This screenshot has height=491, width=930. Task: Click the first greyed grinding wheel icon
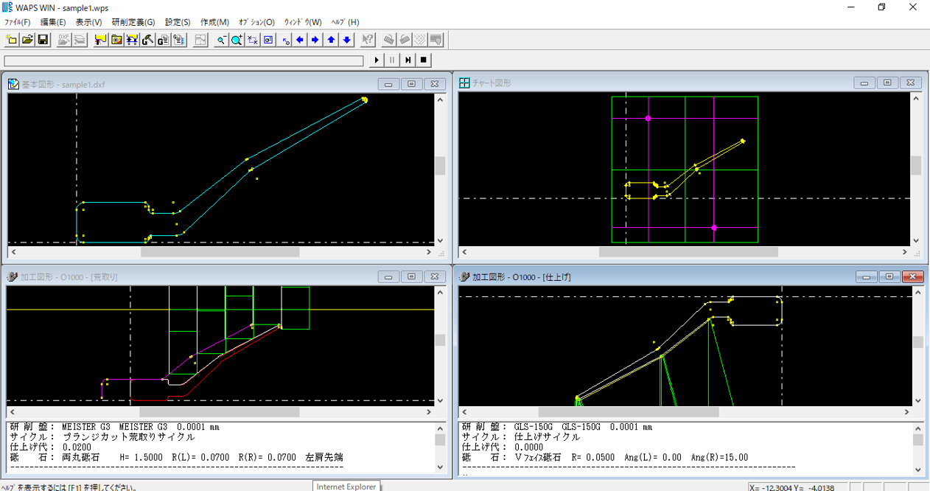389,40
